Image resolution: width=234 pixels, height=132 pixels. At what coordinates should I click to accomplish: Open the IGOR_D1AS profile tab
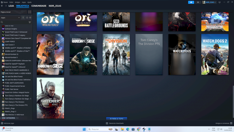(x=55, y=6)
